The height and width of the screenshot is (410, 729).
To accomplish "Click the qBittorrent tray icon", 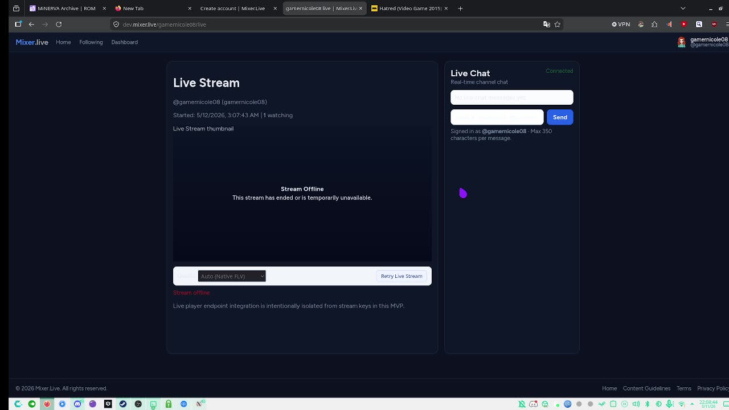I will click(x=567, y=404).
